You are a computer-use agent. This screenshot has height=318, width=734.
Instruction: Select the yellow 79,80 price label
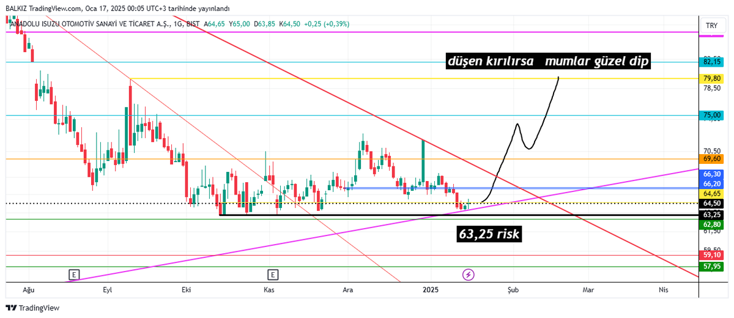(x=711, y=78)
